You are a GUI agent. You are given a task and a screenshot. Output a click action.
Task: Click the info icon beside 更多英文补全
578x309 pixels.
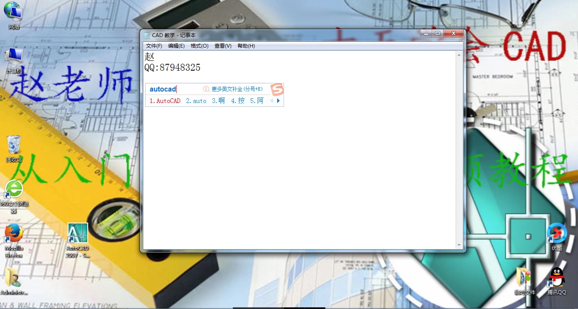pyautogui.click(x=206, y=89)
